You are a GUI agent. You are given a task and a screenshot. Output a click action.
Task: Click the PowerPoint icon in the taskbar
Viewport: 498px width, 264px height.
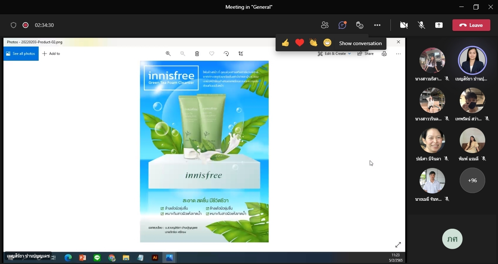(x=83, y=258)
